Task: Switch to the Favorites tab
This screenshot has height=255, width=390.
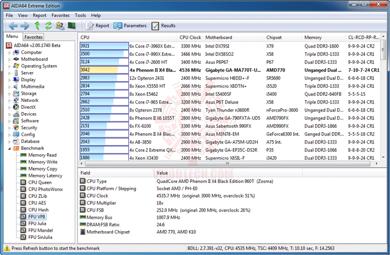Action: pos(34,37)
